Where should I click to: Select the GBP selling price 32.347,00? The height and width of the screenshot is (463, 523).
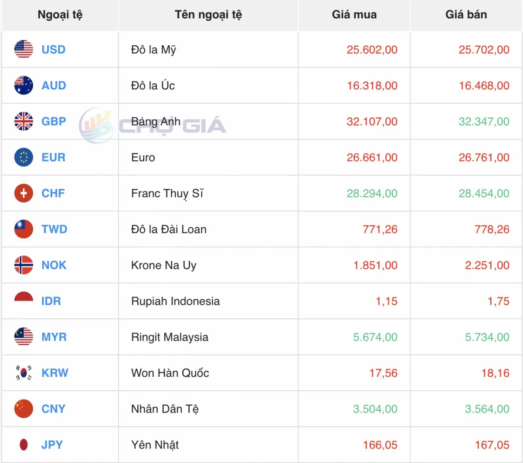coord(484,122)
